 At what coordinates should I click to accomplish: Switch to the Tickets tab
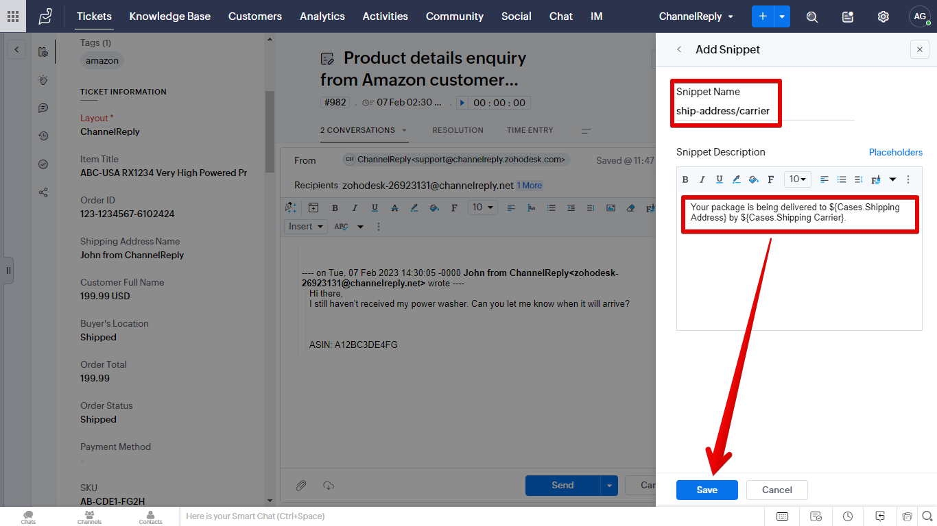94,16
